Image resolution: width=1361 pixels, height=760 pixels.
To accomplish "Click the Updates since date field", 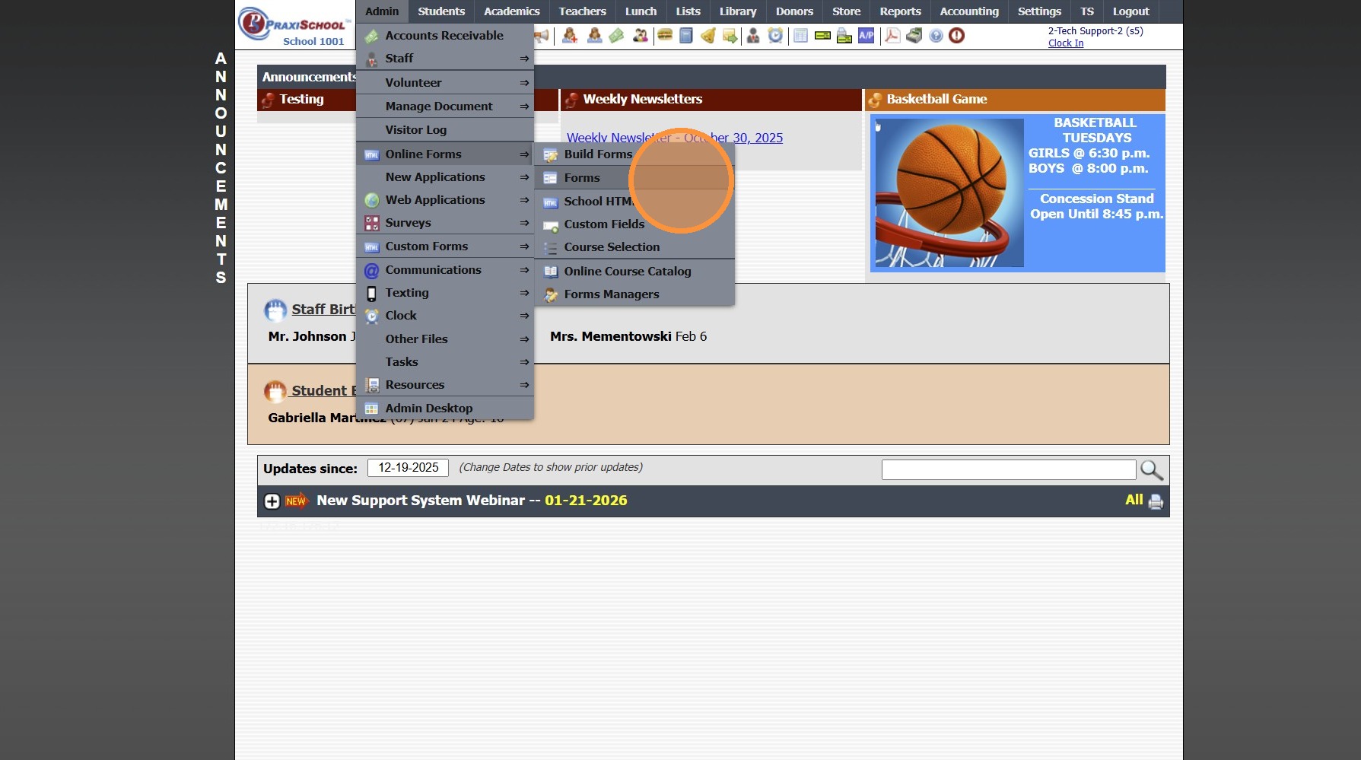I will pyautogui.click(x=408, y=468).
